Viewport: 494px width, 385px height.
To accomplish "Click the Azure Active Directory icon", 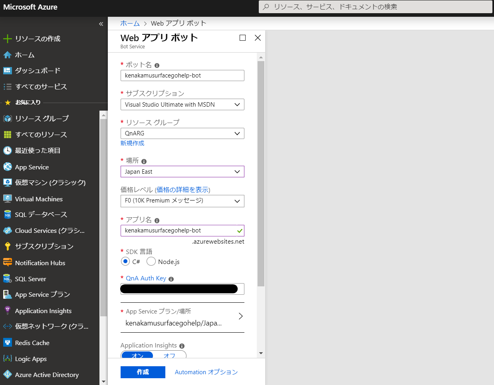I will pos(7,375).
